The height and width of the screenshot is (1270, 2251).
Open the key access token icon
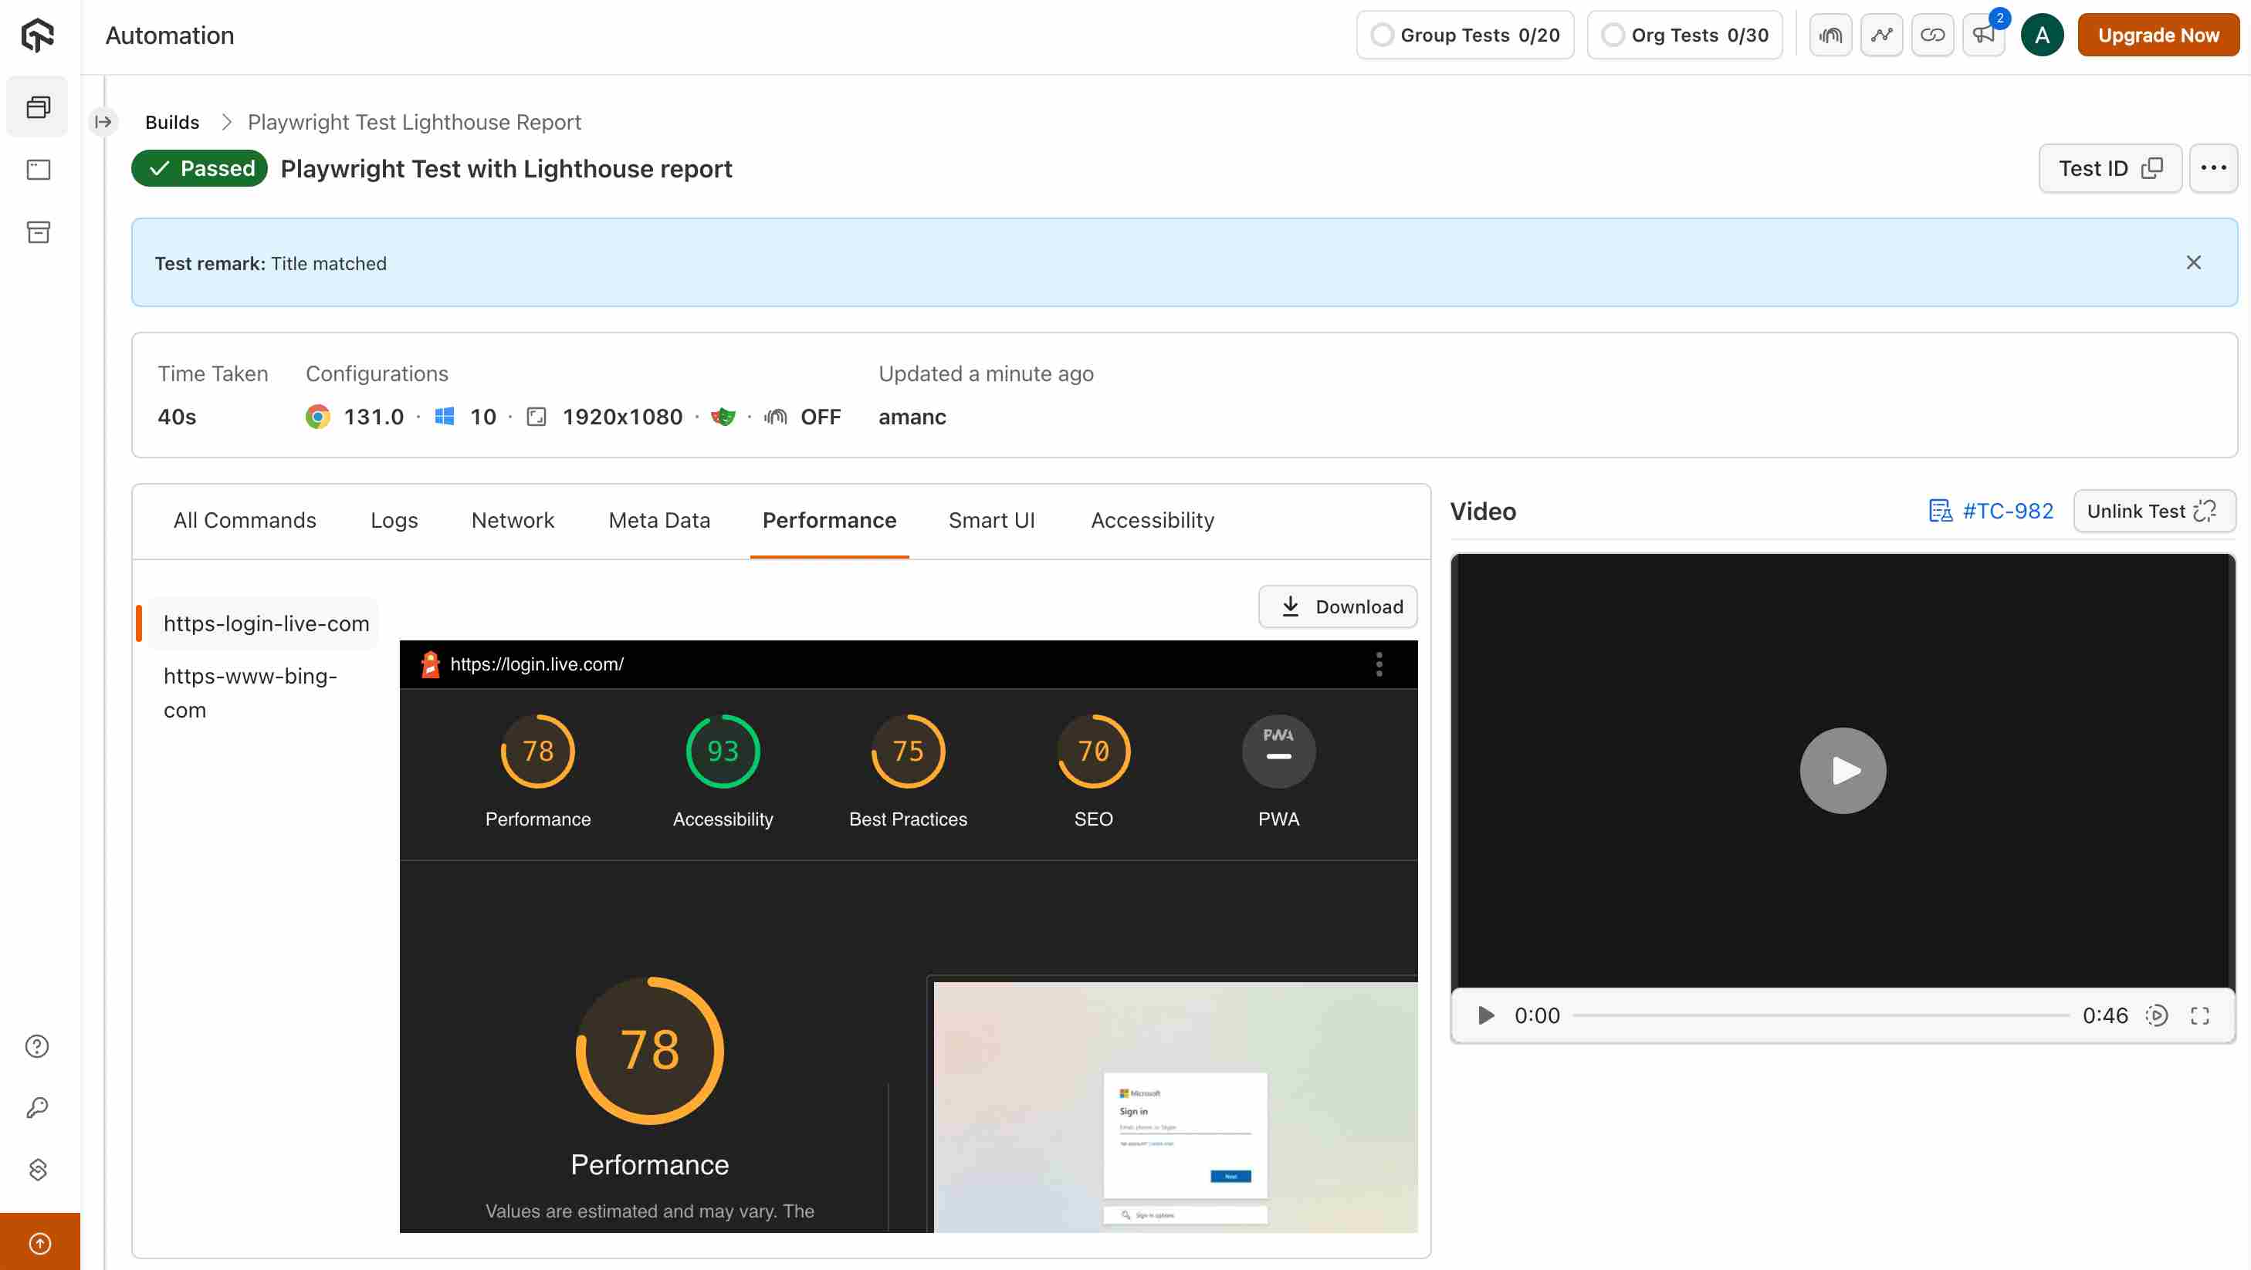tap(38, 1107)
